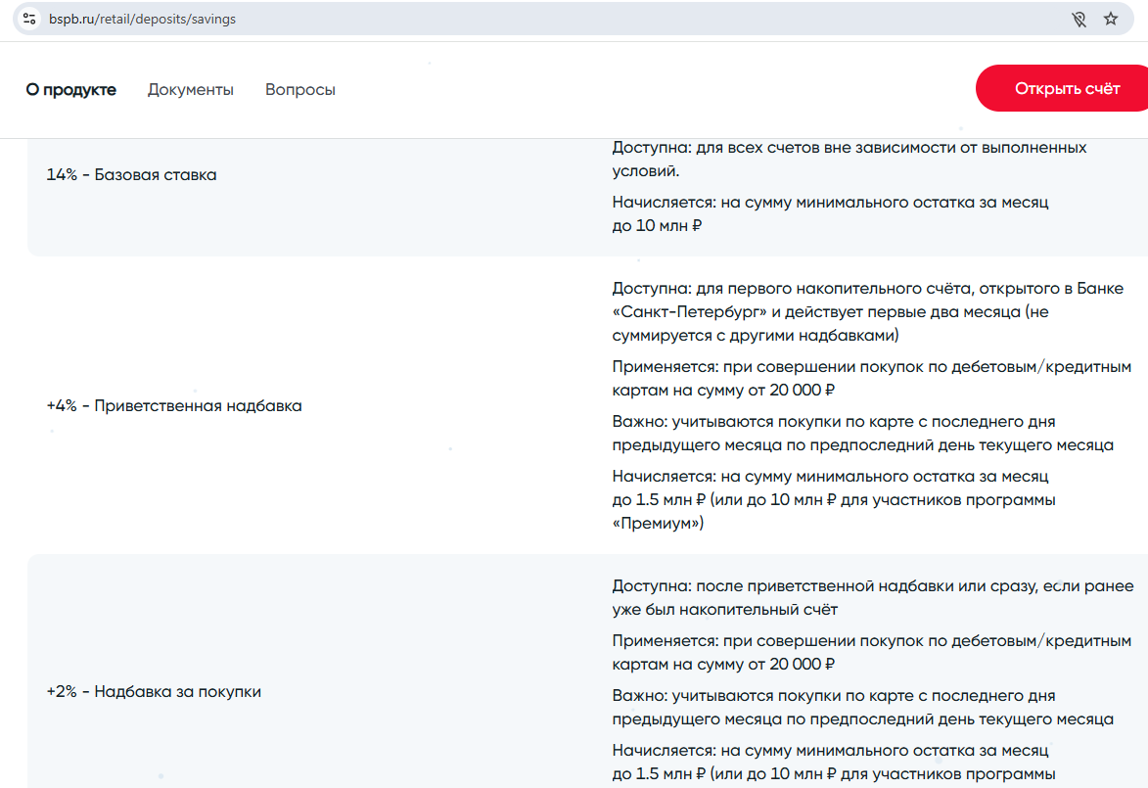Switch to the «О продукте» tab
The image size is (1148, 788).
click(x=70, y=90)
